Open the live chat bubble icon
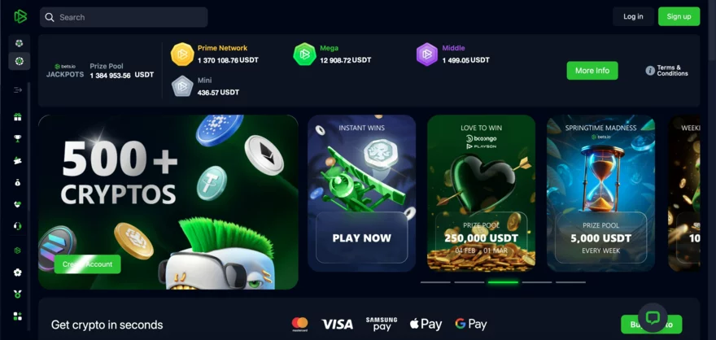This screenshot has height=340, width=716. [x=653, y=318]
